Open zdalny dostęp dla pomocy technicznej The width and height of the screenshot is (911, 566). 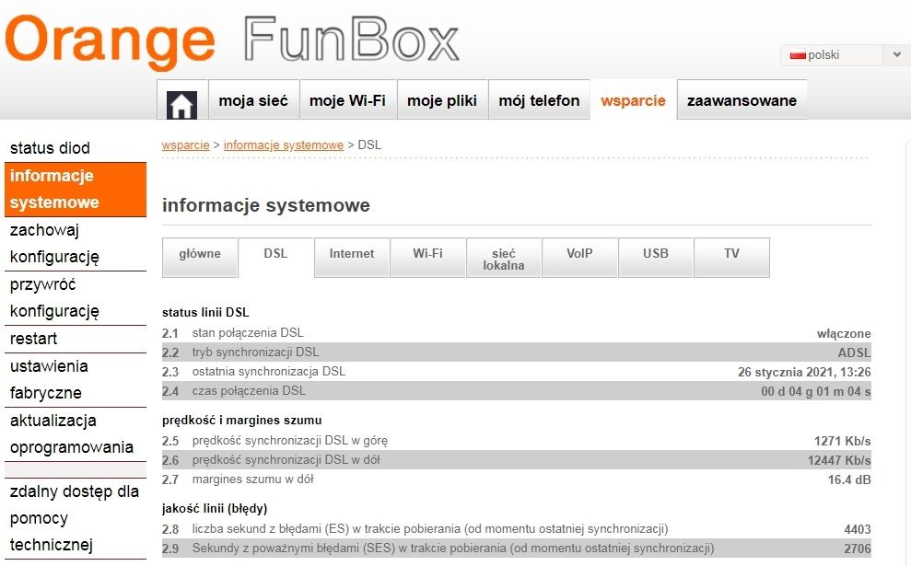click(75, 518)
